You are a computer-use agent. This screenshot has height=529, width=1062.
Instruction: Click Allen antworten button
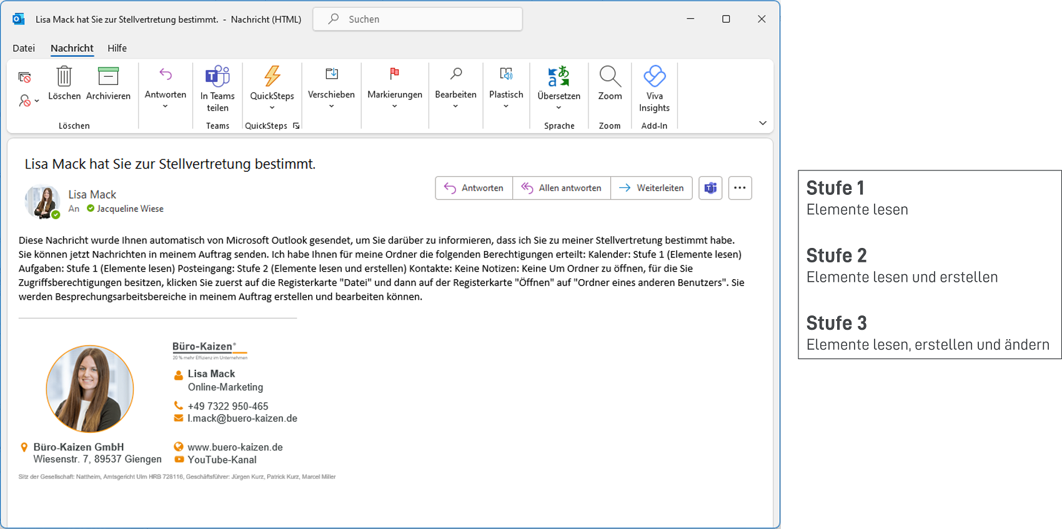tap(562, 188)
